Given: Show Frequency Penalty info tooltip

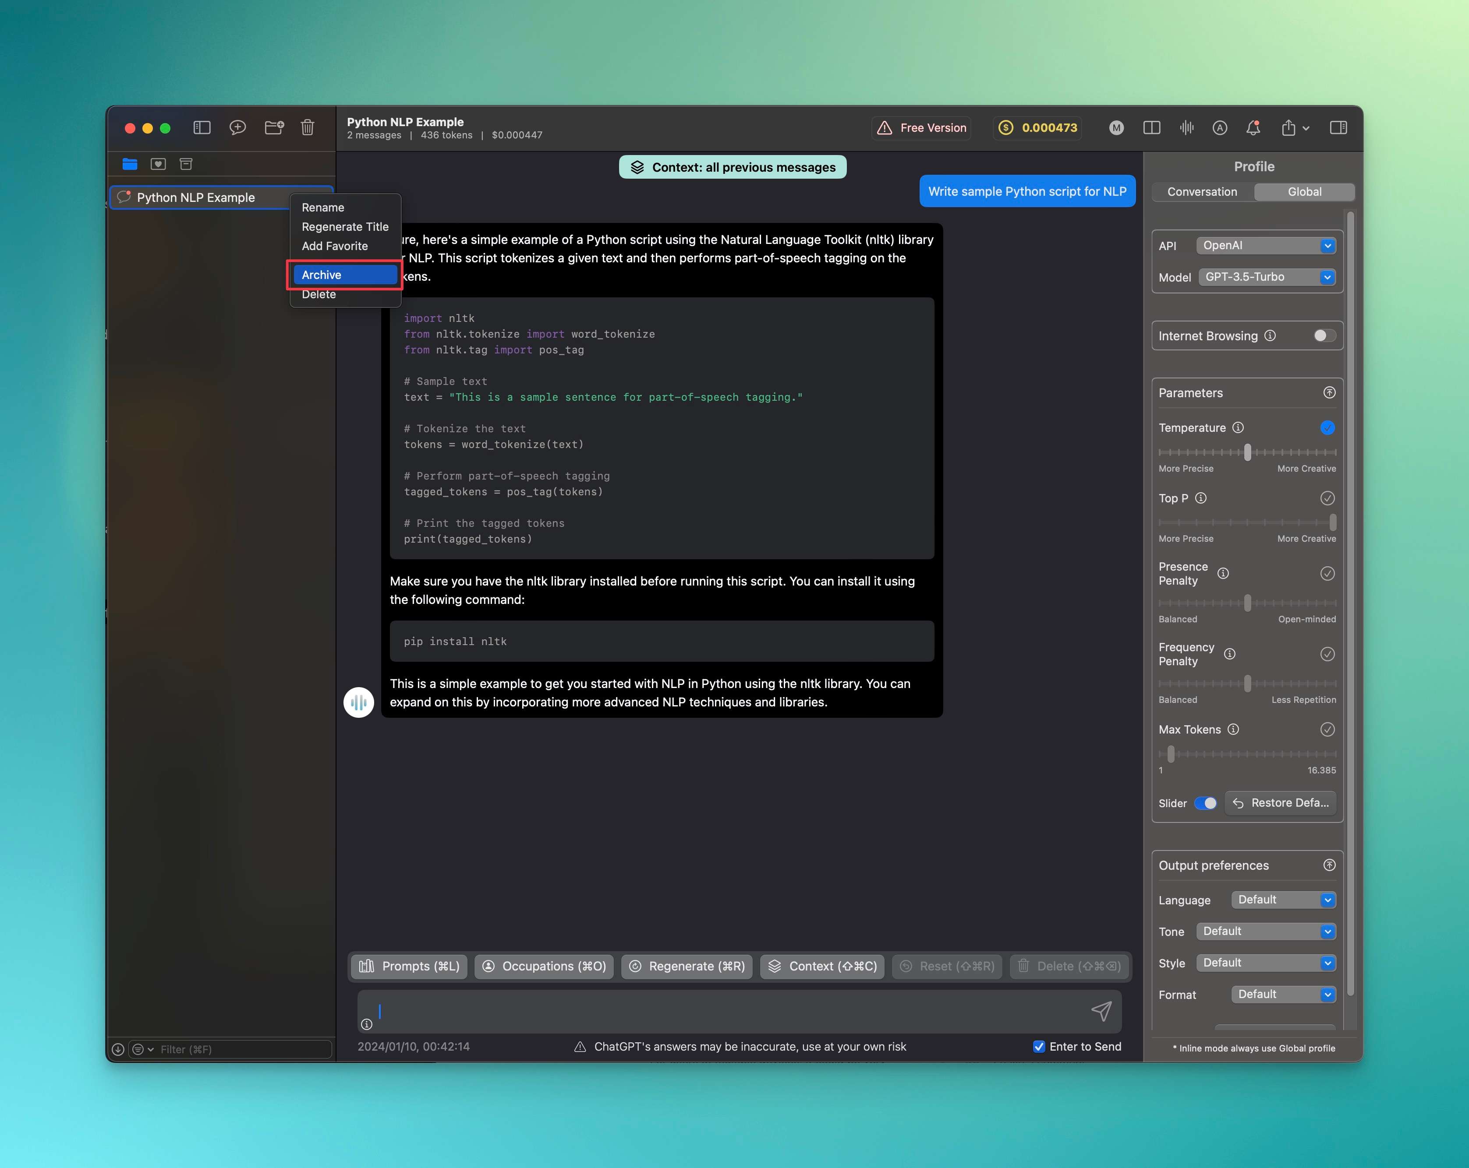Looking at the screenshot, I should [x=1229, y=654].
